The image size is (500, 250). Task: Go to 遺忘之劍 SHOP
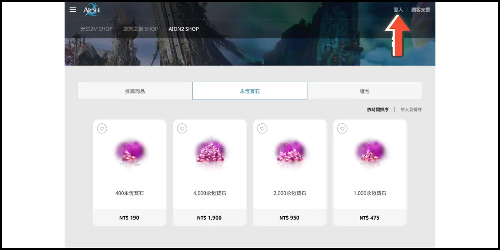(140, 29)
